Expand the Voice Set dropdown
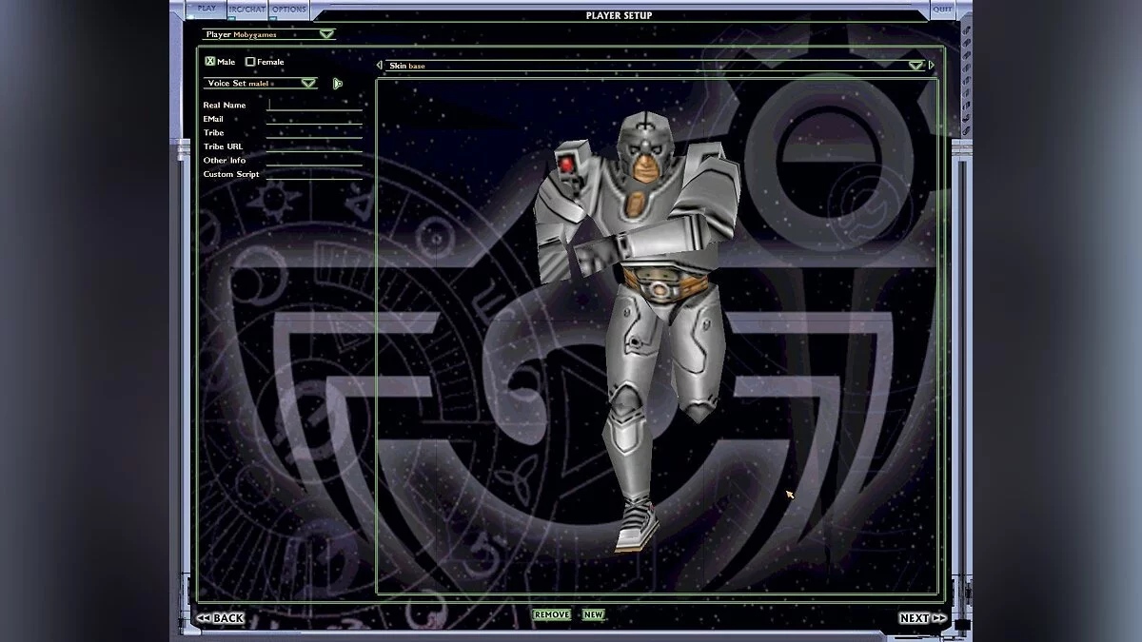Image resolution: width=1142 pixels, height=642 pixels. 261,84
